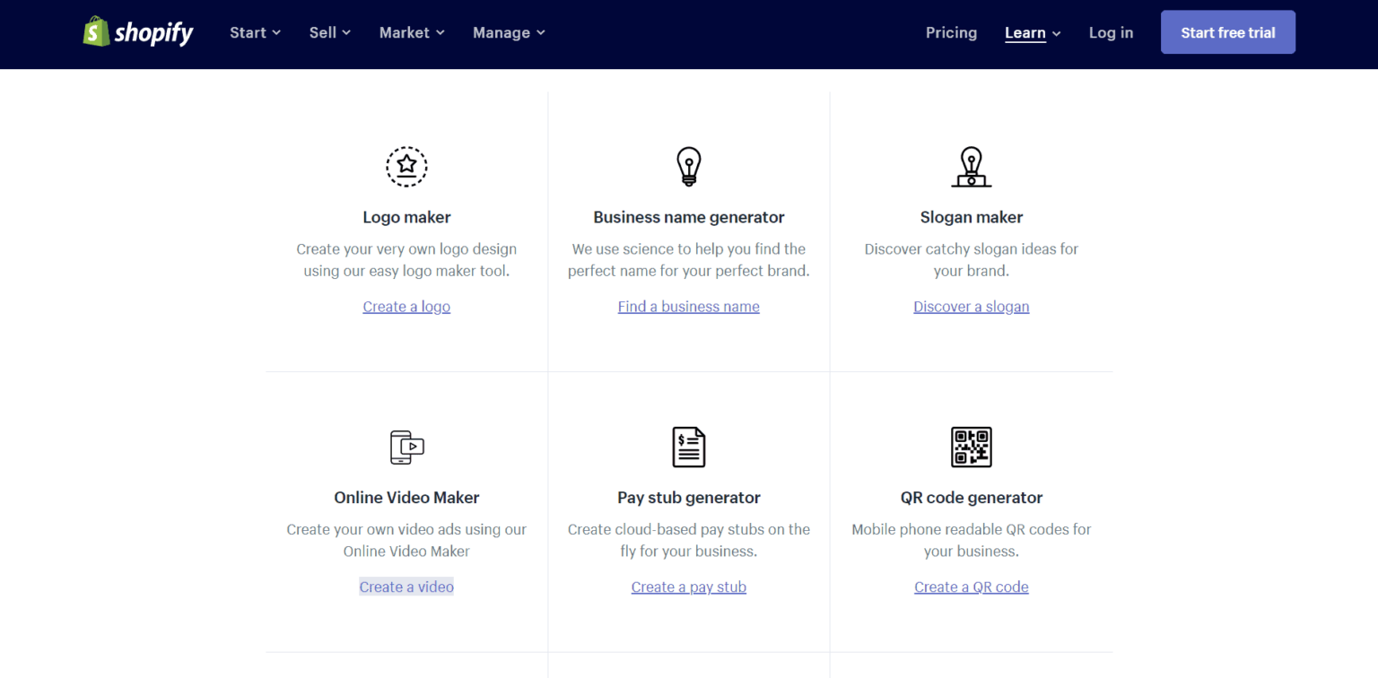
Task: Open the Learn dropdown in the navbar
Action: point(1032,32)
